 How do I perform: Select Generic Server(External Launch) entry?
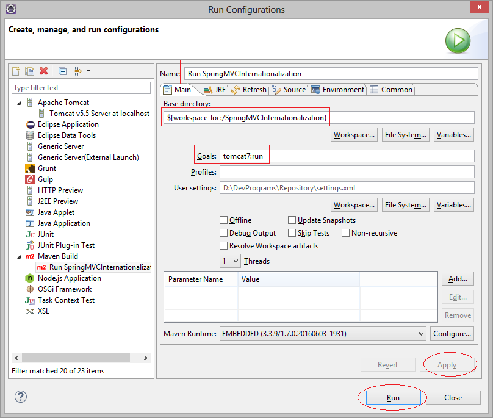coord(88,157)
